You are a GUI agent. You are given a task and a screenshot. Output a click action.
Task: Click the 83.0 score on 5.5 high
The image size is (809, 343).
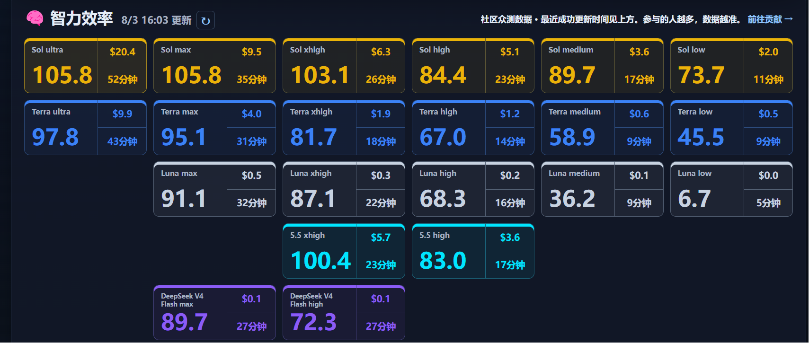click(x=443, y=261)
